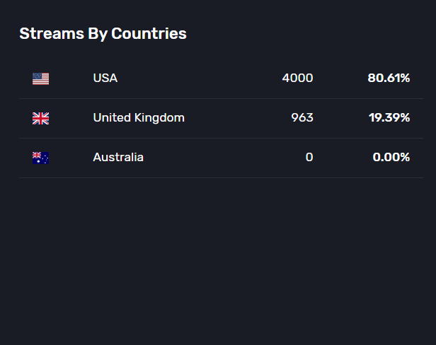Select the Australia country name

coord(118,157)
